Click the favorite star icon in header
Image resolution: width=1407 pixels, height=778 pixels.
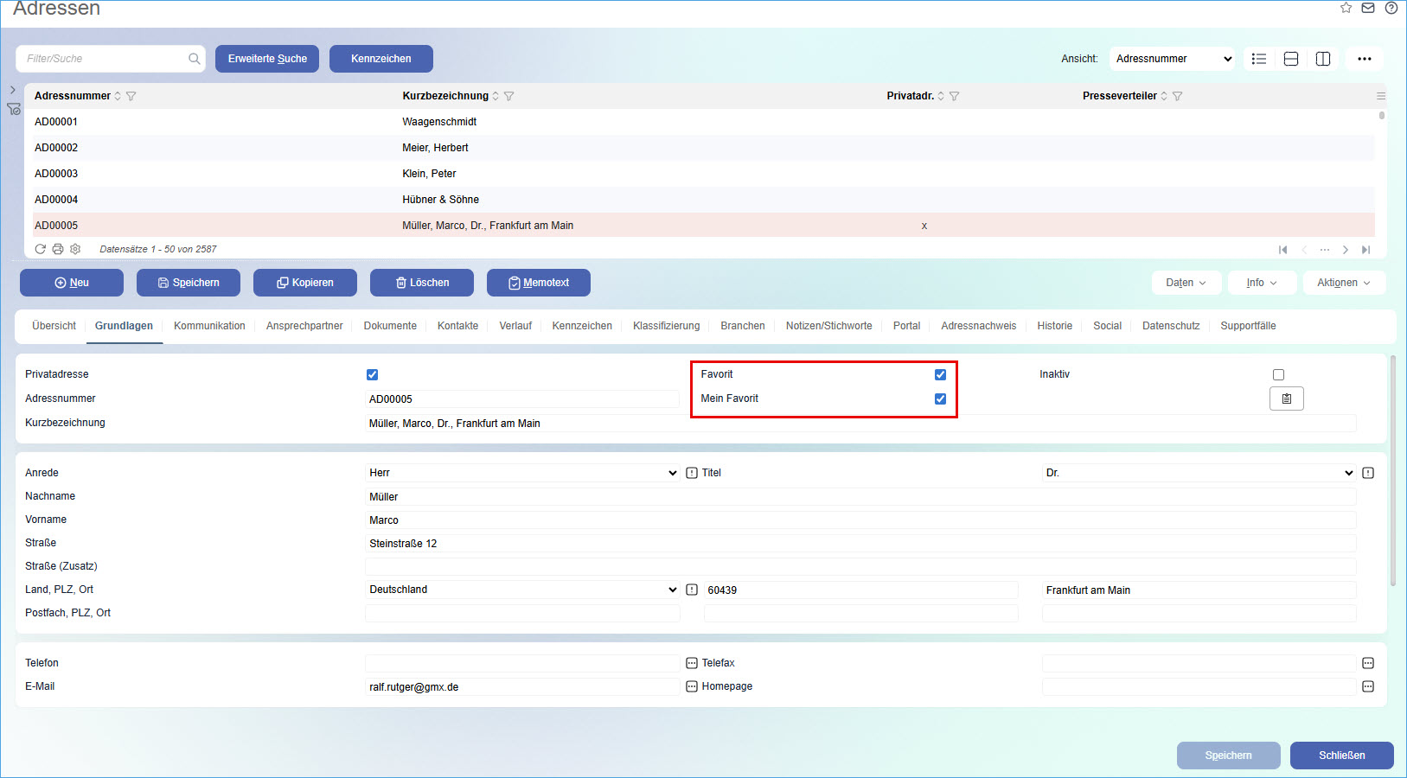pos(1346,8)
